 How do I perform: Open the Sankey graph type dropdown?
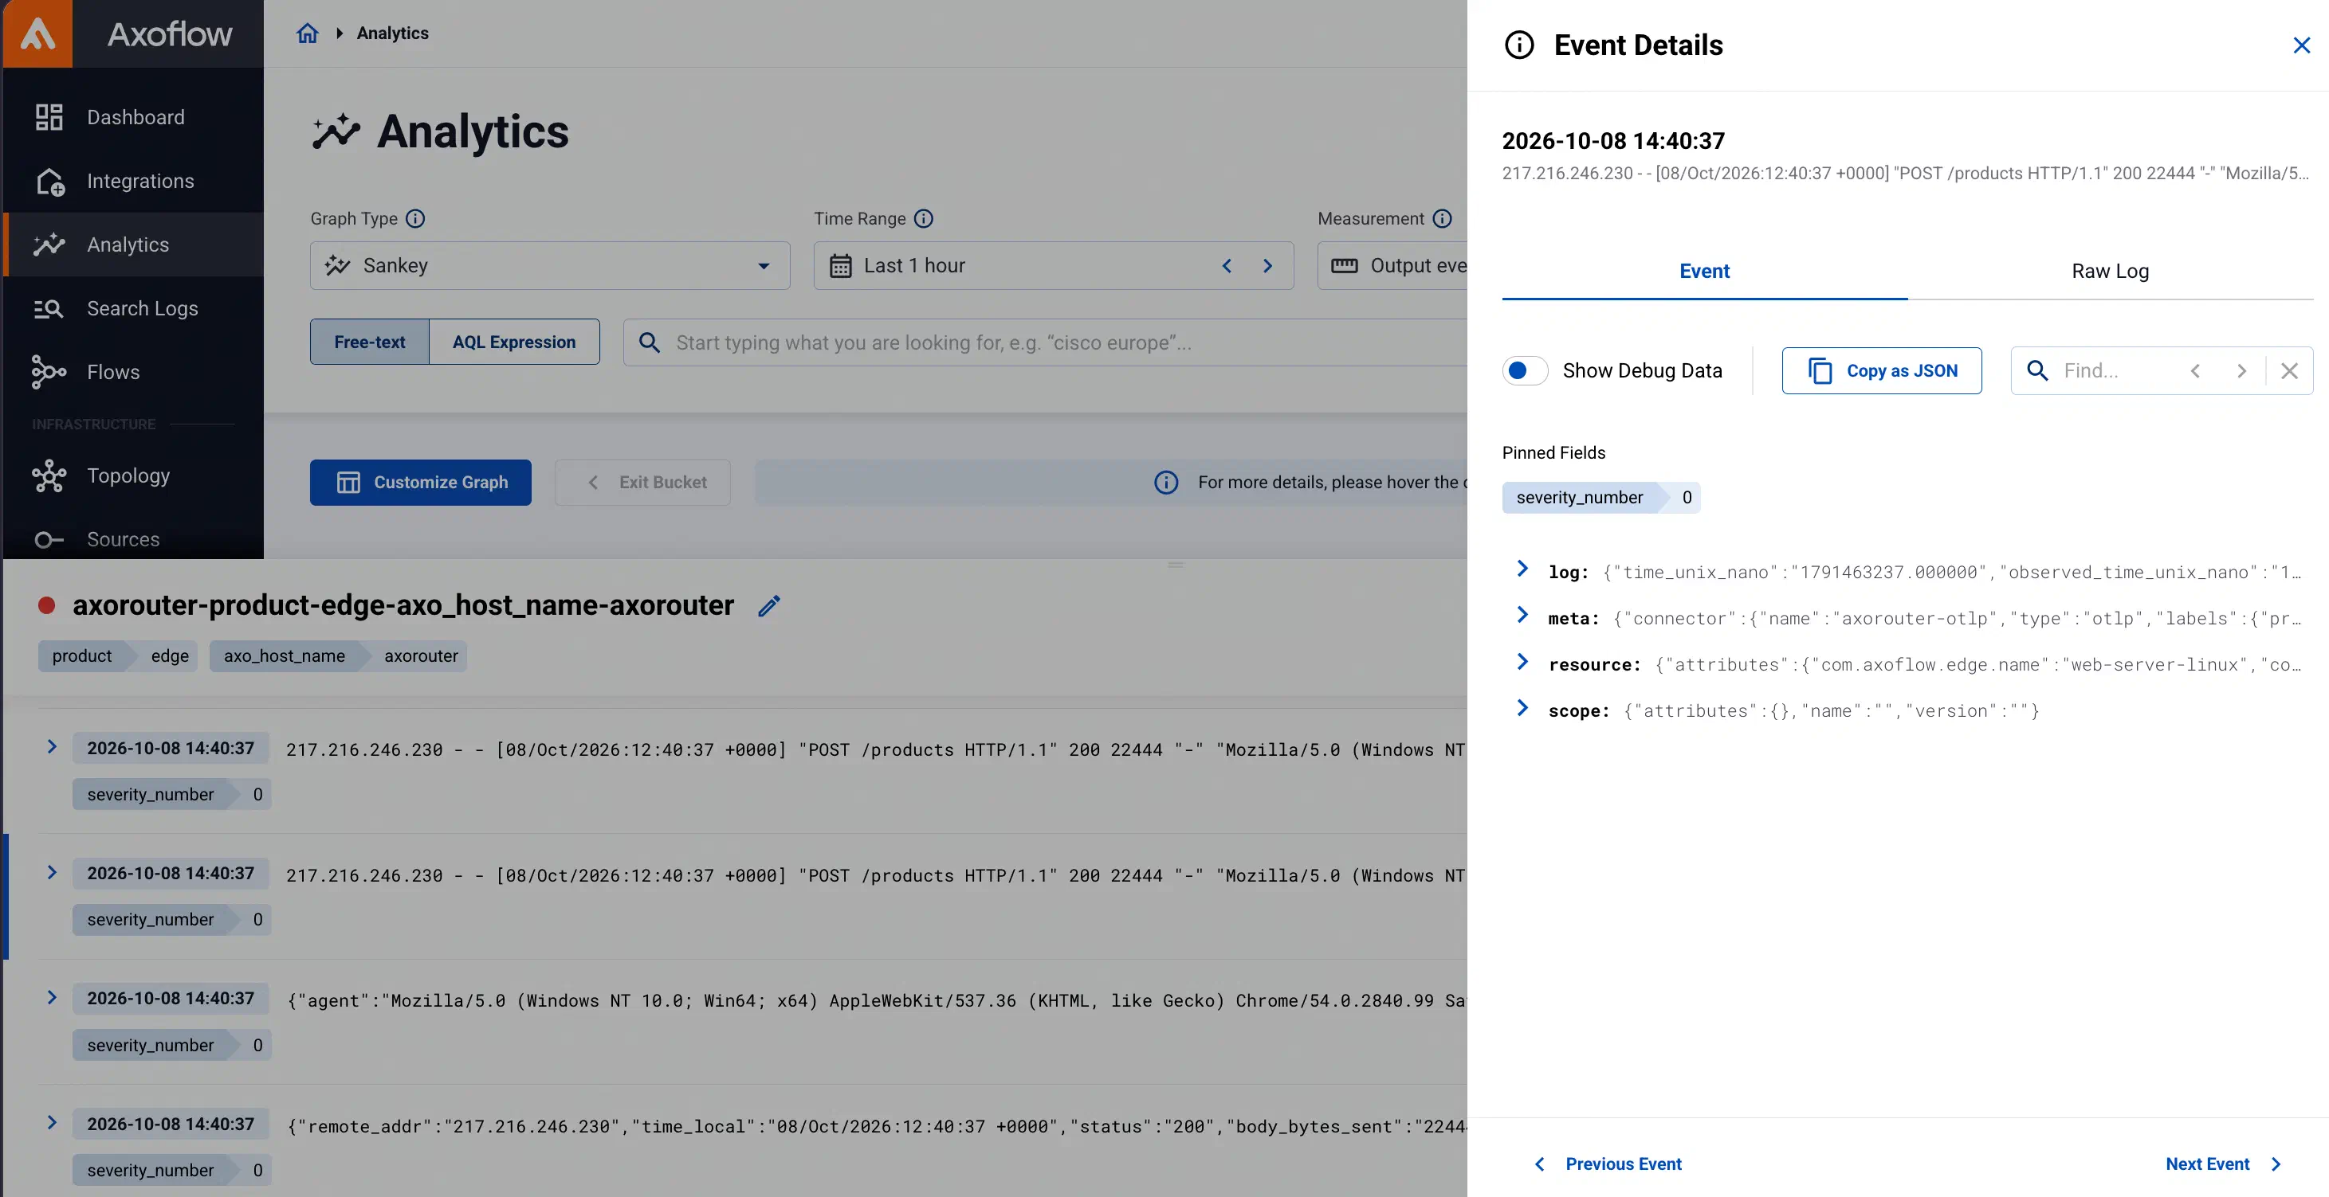coord(550,265)
